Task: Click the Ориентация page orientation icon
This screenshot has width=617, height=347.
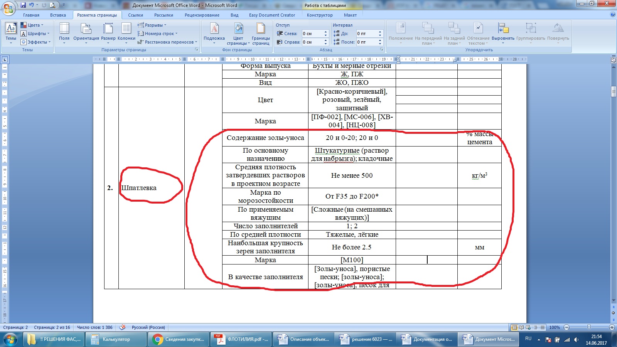Action: pyautogui.click(x=86, y=32)
